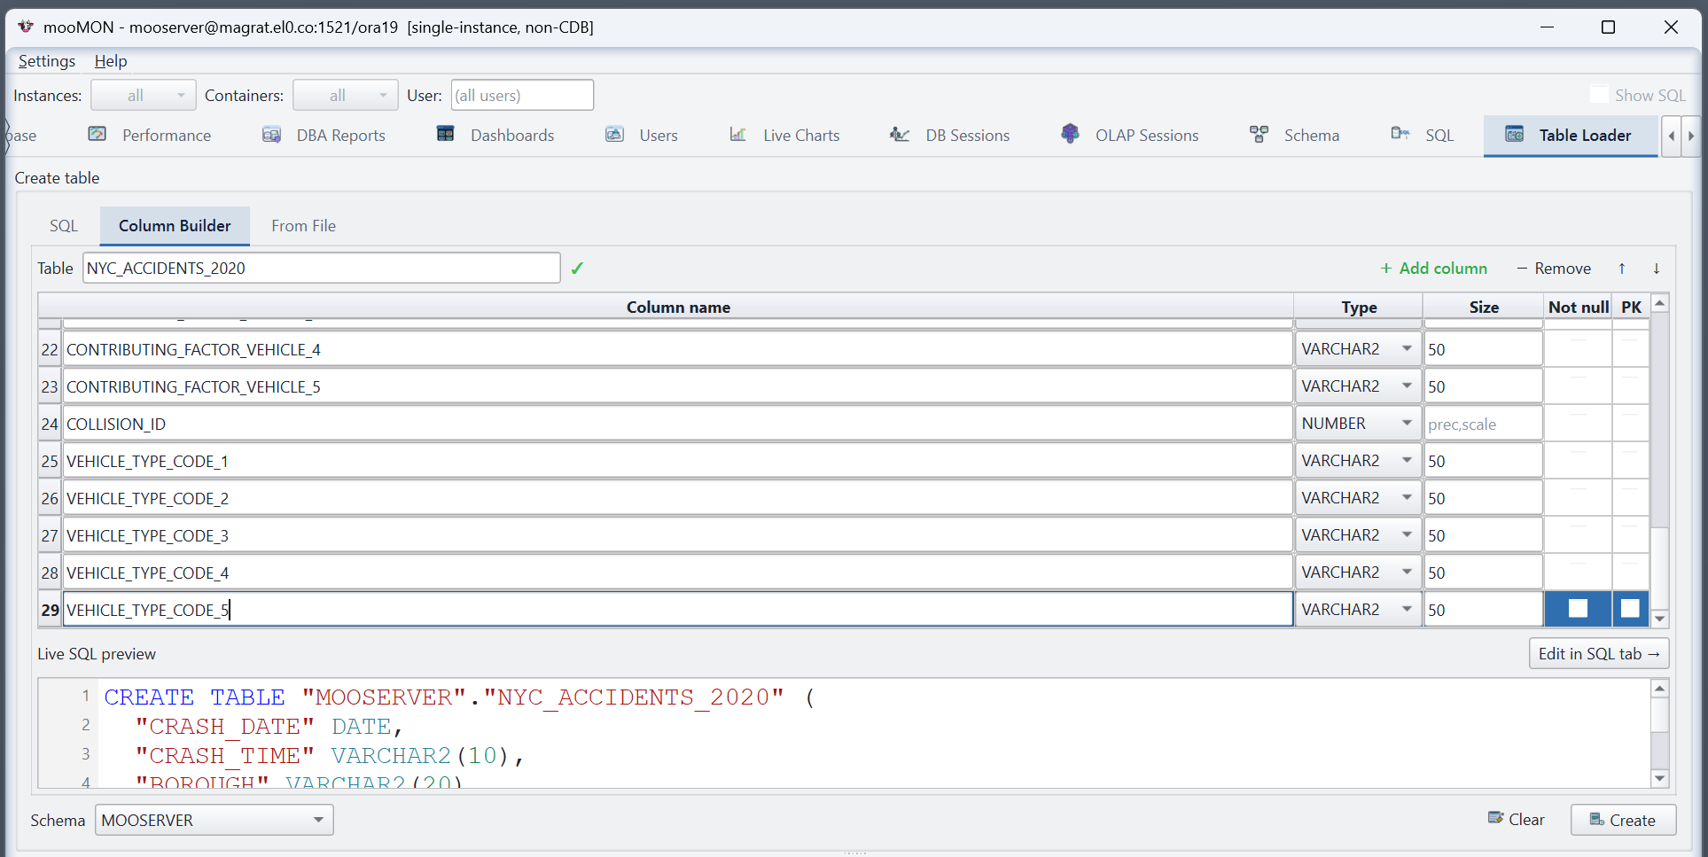Open the Users tab

[642, 135]
